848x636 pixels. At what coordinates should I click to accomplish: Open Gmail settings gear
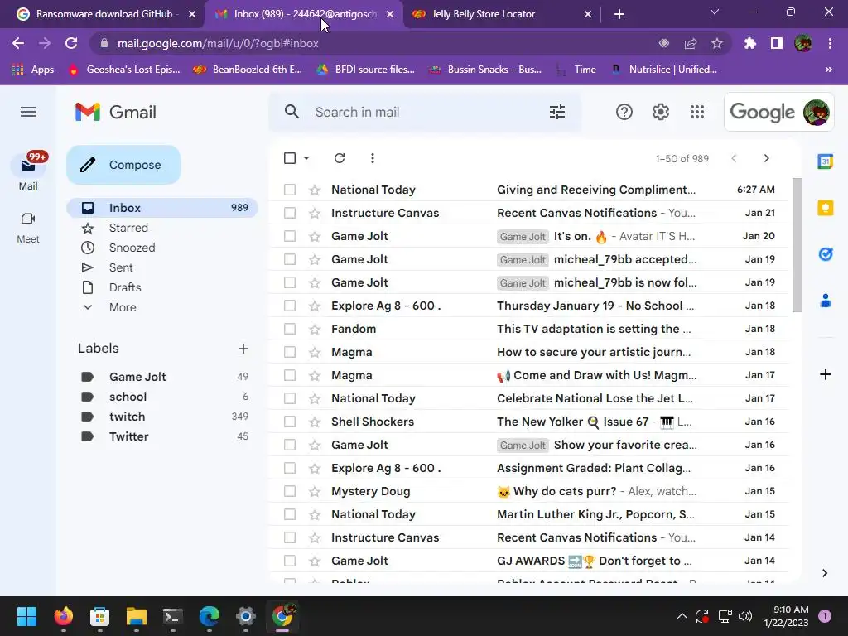(x=660, y=112)
